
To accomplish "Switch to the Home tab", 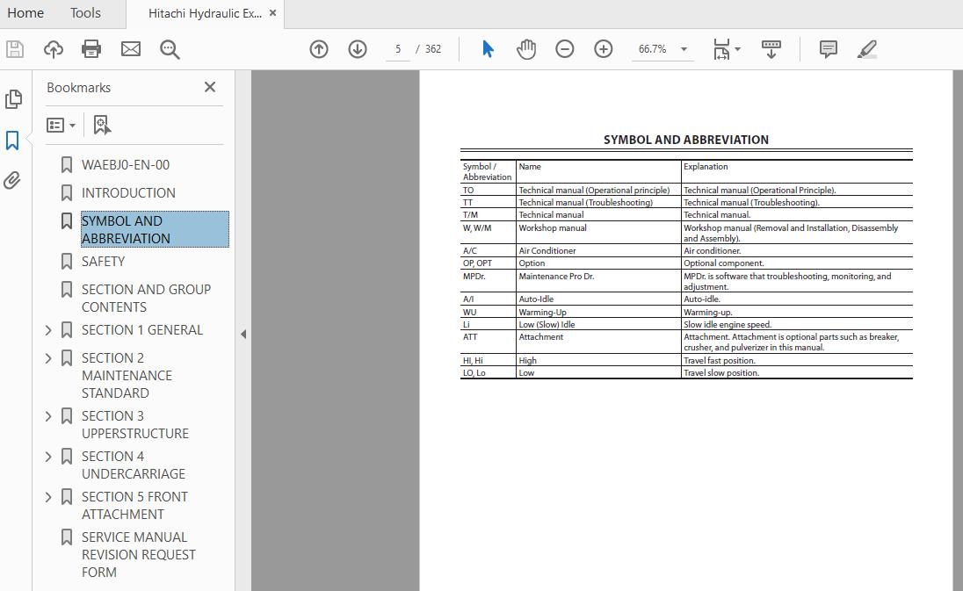I will pos(25,13).
